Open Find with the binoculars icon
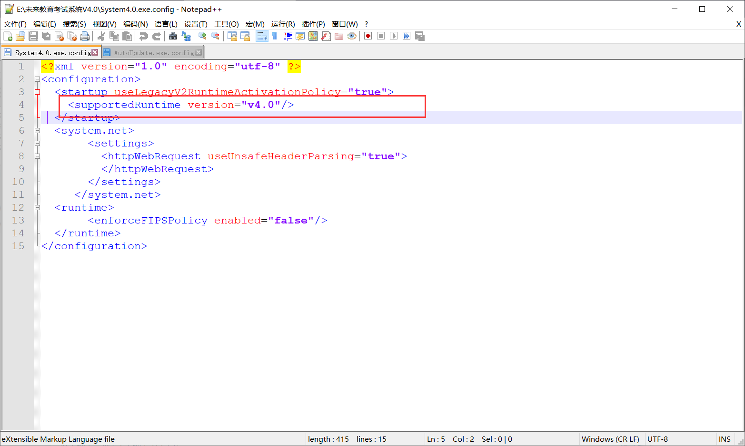 point(173,36)
